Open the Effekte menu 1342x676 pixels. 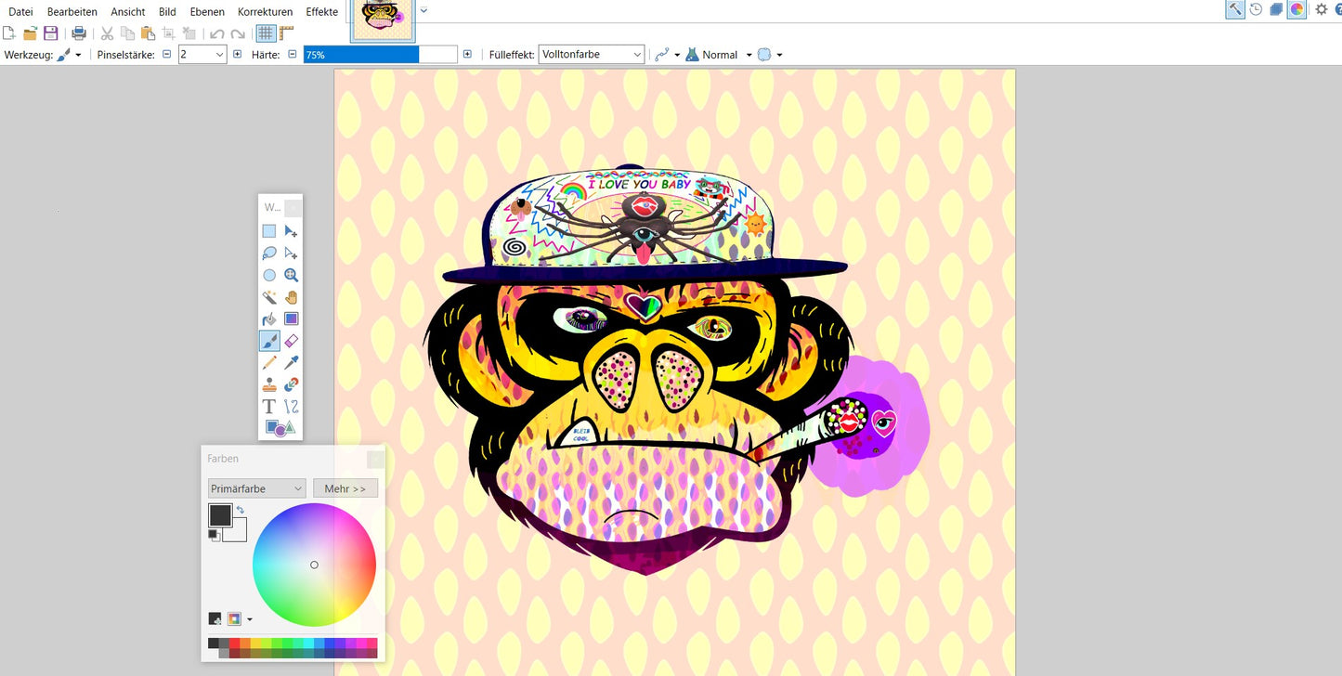(x=322, y=12)
